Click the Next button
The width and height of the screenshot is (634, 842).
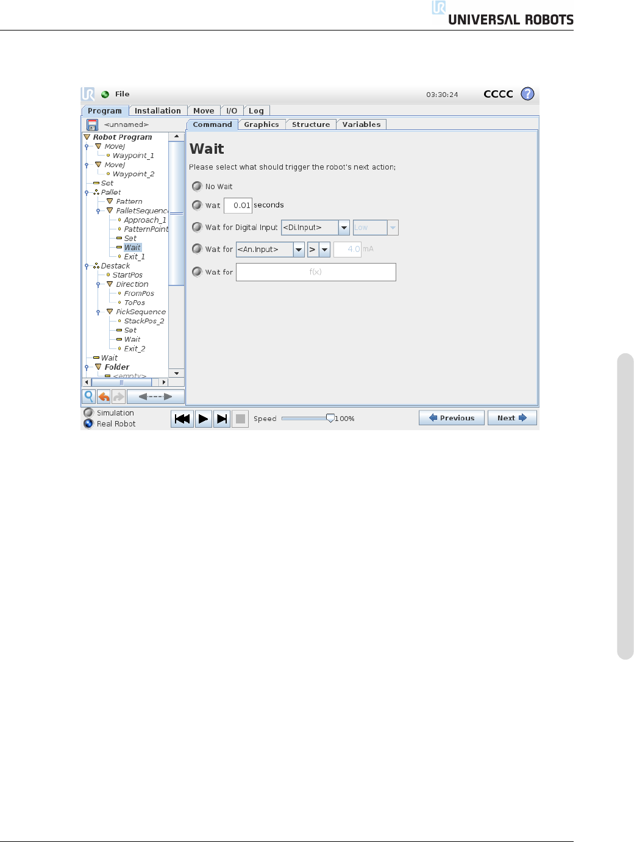512,418
